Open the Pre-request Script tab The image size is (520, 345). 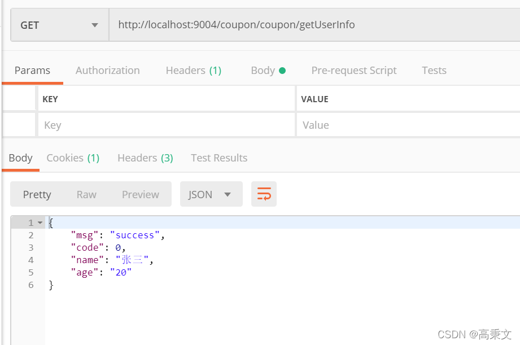[354, 71]
